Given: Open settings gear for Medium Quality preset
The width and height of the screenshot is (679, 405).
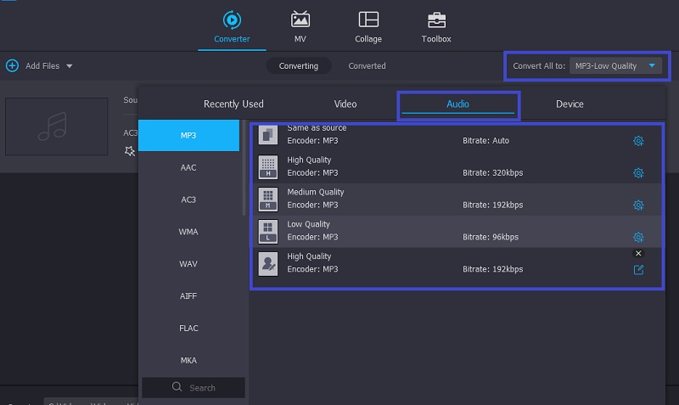Looking at the screenshot, I should (x=638, y=205).
